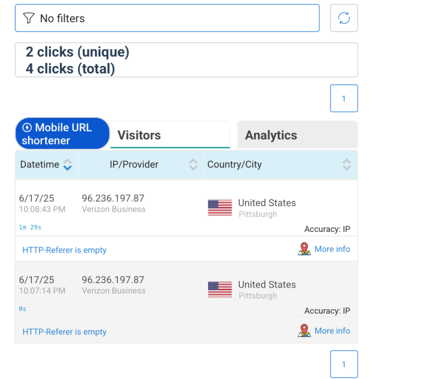Open the Mobile URL shortener button

coord(62,134)
